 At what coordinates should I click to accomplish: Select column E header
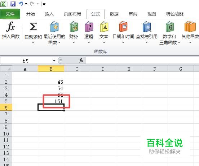[x=129, y=69]
